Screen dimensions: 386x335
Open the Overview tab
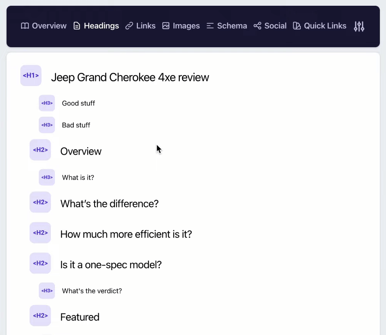(x=43, y=26)
